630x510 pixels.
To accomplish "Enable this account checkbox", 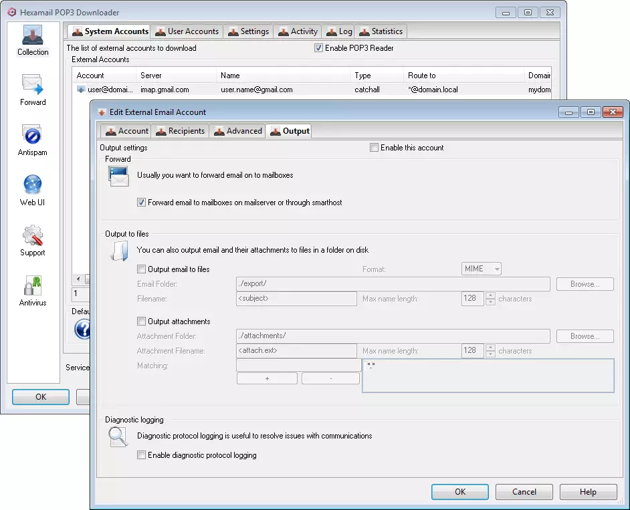I will (x=375, y=148).
